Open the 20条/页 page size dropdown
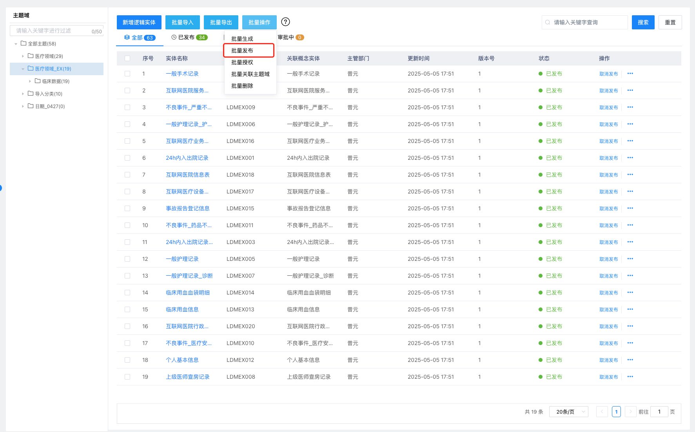Viewport: 695px width, 432px height. tap(568, 412)
